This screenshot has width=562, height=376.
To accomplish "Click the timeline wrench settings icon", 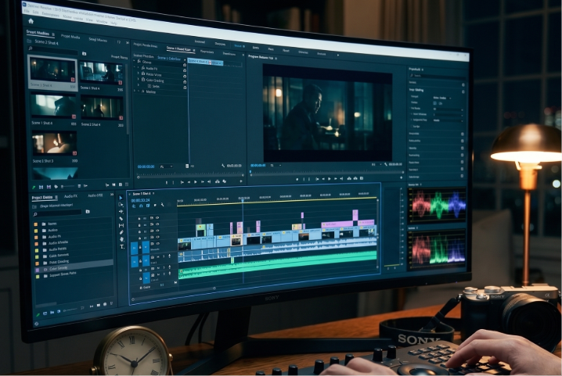I will [162, 205].
